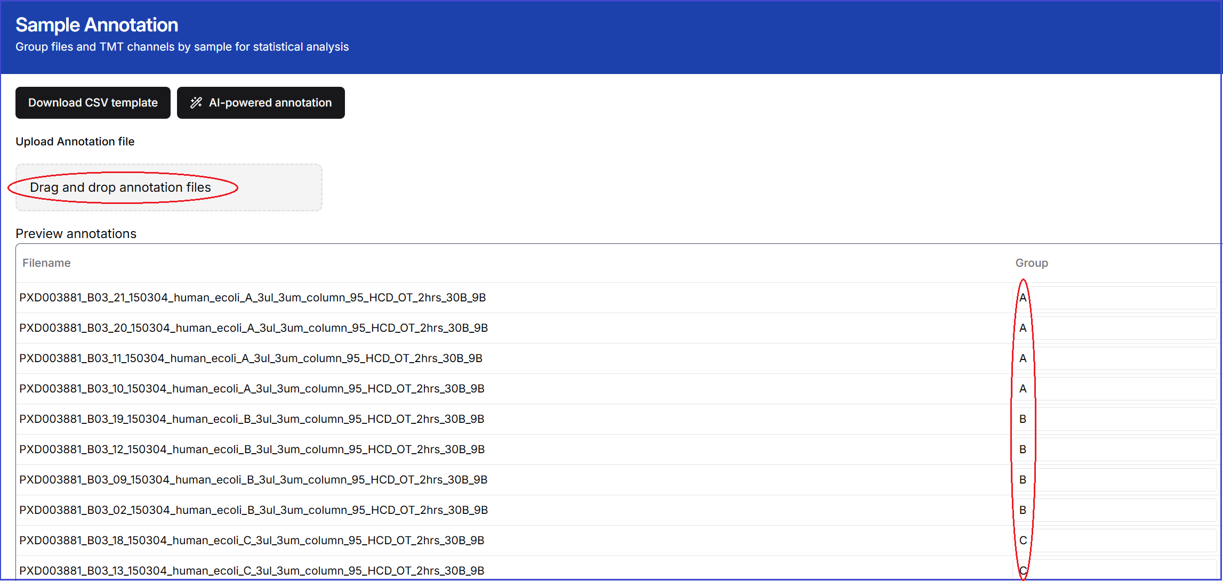This screenshot has height=581, width=1223.
Task: Click the Upload Annotation file label
Action: coord(75,142)
